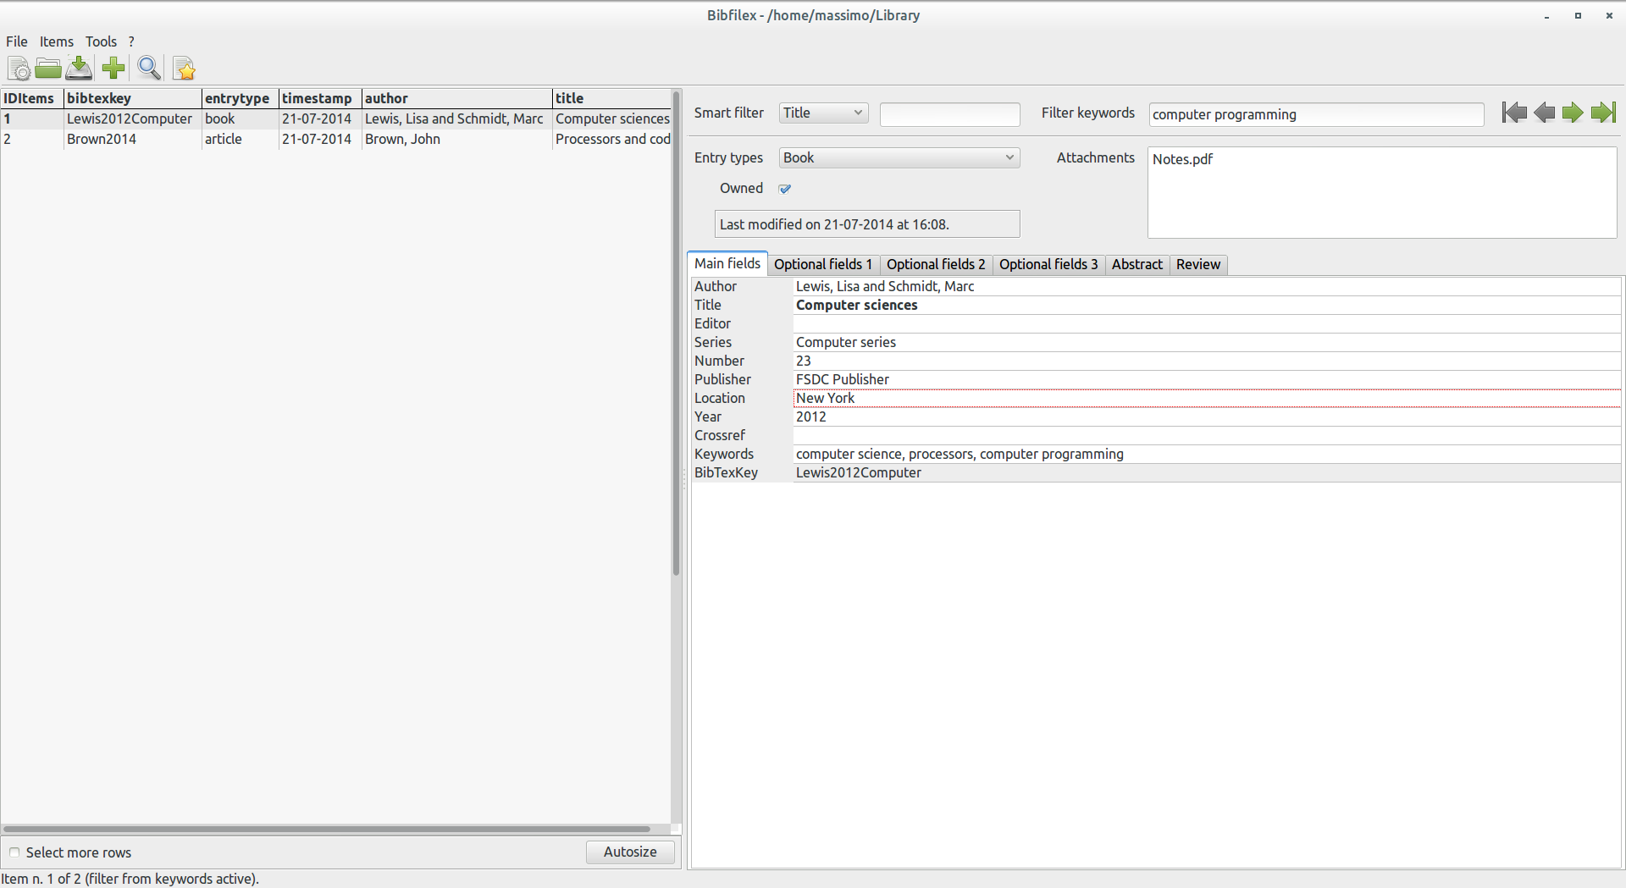Add a new item with the plus icon
Image resolution: width=1626 pixels, height=888 pixels.
(113, 68)
